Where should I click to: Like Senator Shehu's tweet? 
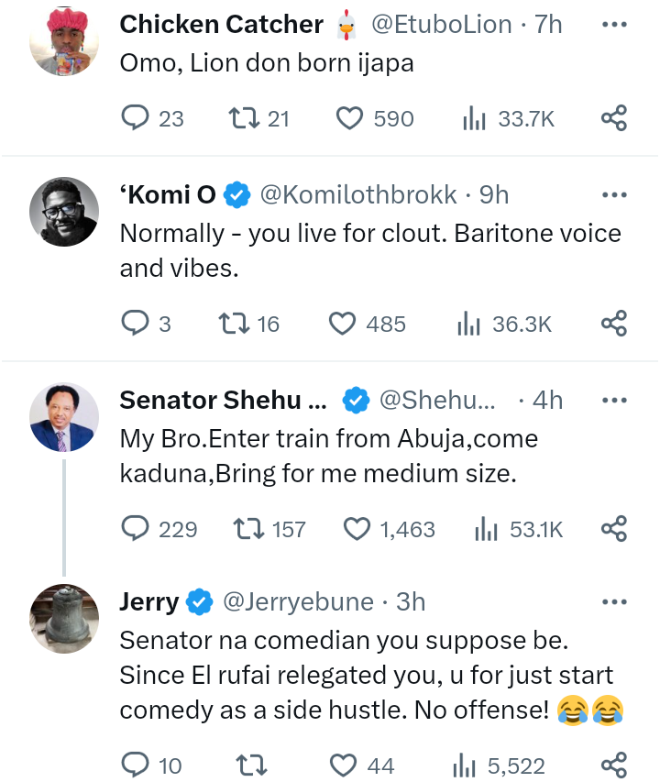[357, 529]
